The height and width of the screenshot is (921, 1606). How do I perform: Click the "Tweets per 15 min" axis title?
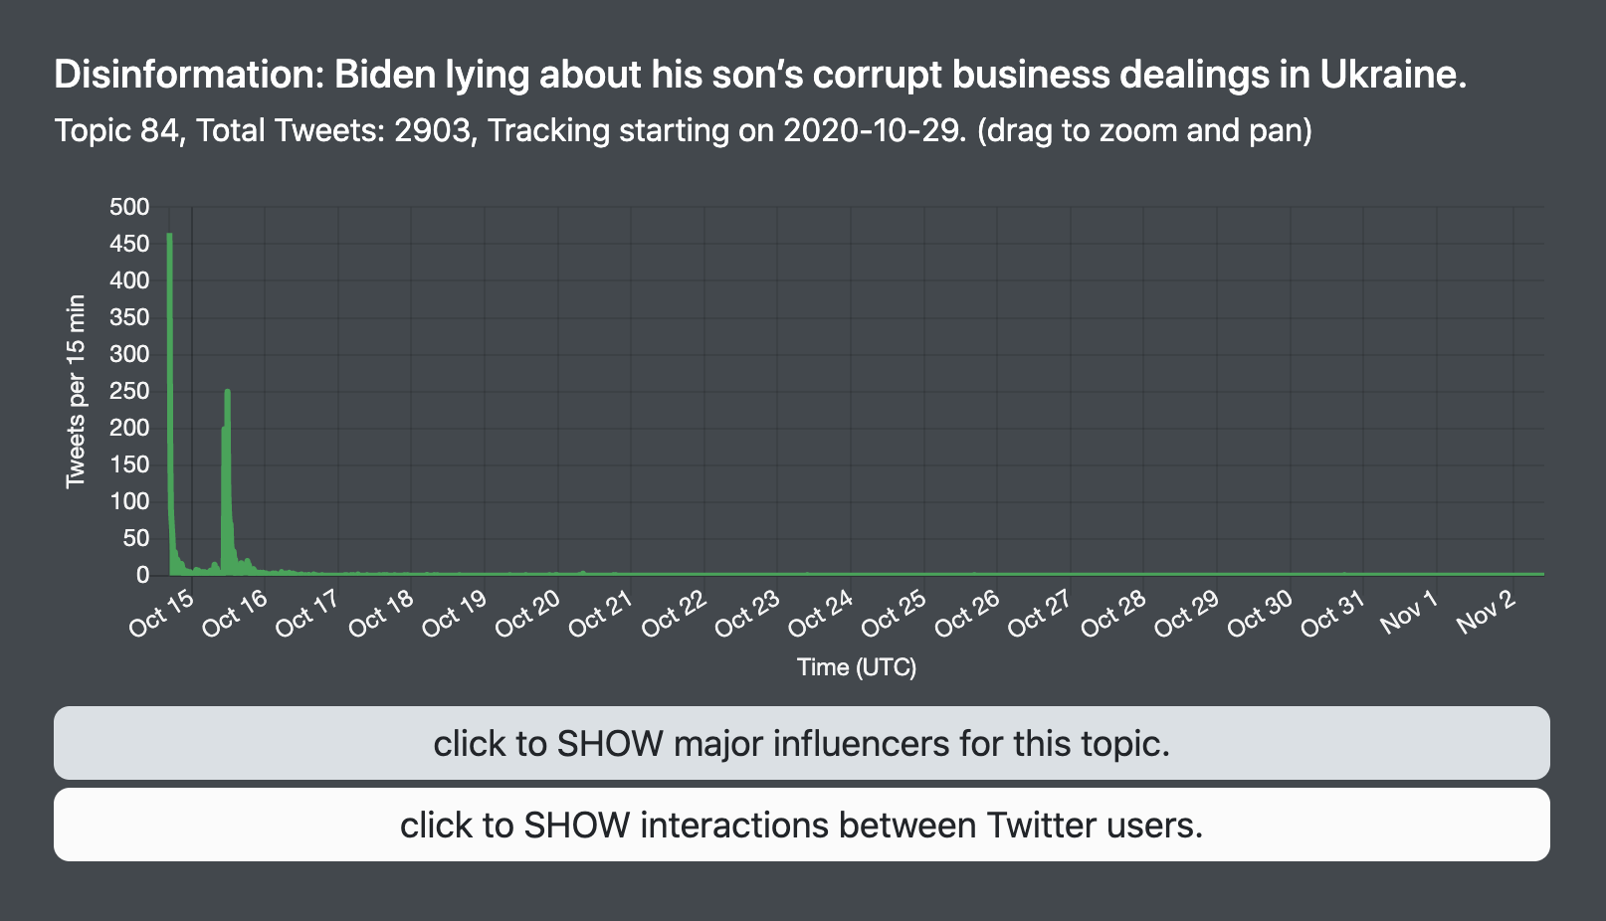point(76,391)
